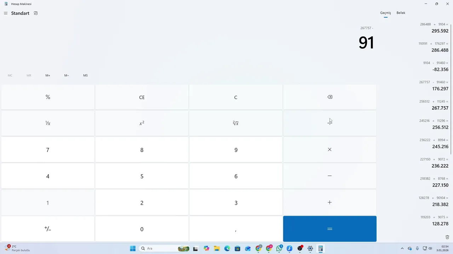Screen dimensions: 453x254
Task: Open Microsoft Edge from the taskbar
Action: pyautogui.click(x=227, y=248)
